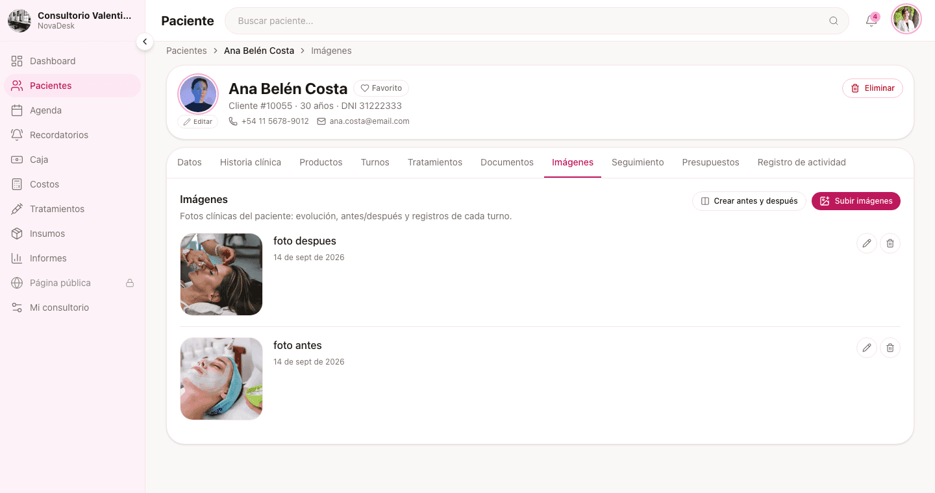The image size is (935, 493).
Task: Switch to the Datos tab
Action: [x=190, y=162]
